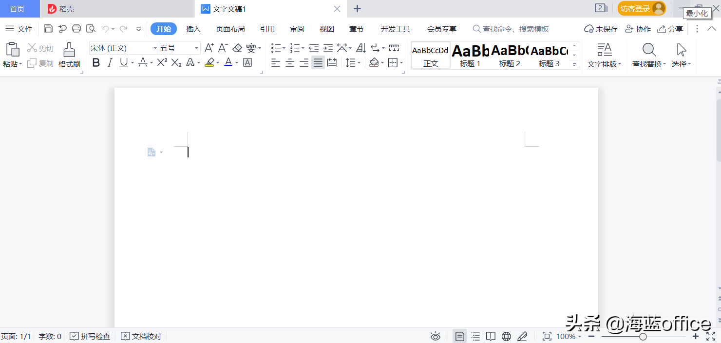Open the Page Layout tab
Image resolution: width=721 pixels, height=343 pixels.
point(230,29)
